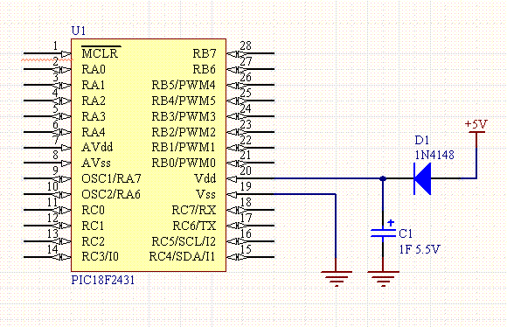
Task: Select the yellow PIC18F2431 component body
Action: tap(149, 155)
